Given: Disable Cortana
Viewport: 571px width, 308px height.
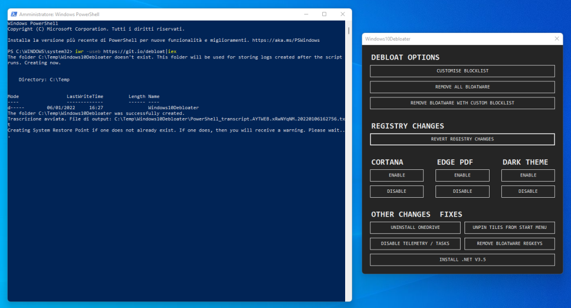Looking at the screenshot, I should click(x=396, y=192).
